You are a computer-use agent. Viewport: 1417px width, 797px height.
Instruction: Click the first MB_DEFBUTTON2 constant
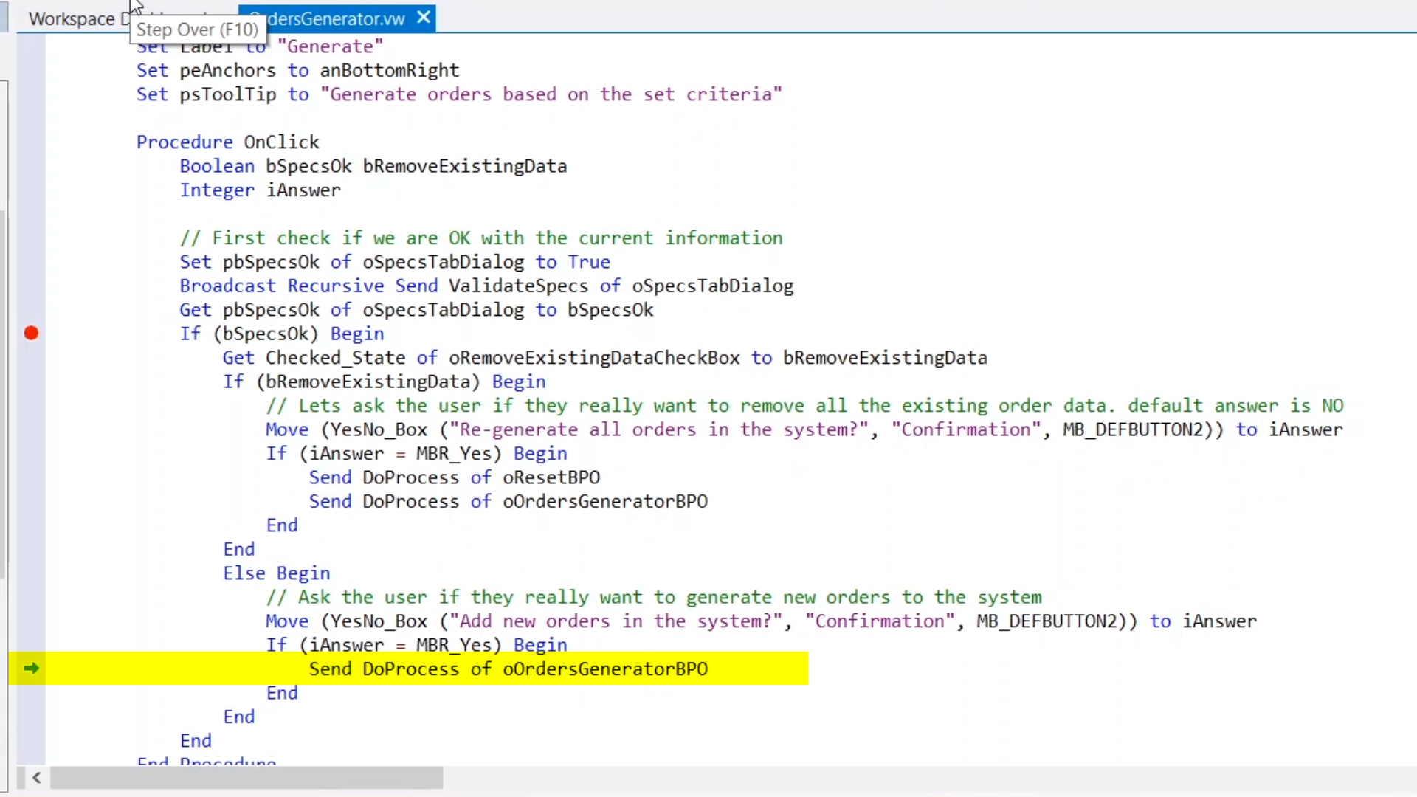coord(1132,429)
